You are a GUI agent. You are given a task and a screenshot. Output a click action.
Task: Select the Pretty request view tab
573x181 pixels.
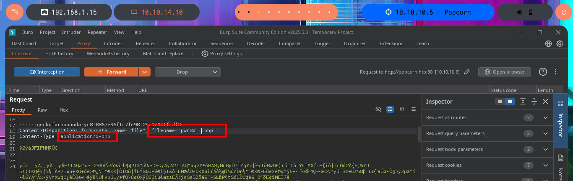18,110
